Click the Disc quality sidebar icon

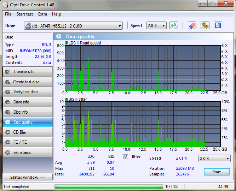coord(7,122)
